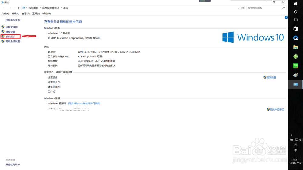Go to 控制面板主页

click(13, 20)
